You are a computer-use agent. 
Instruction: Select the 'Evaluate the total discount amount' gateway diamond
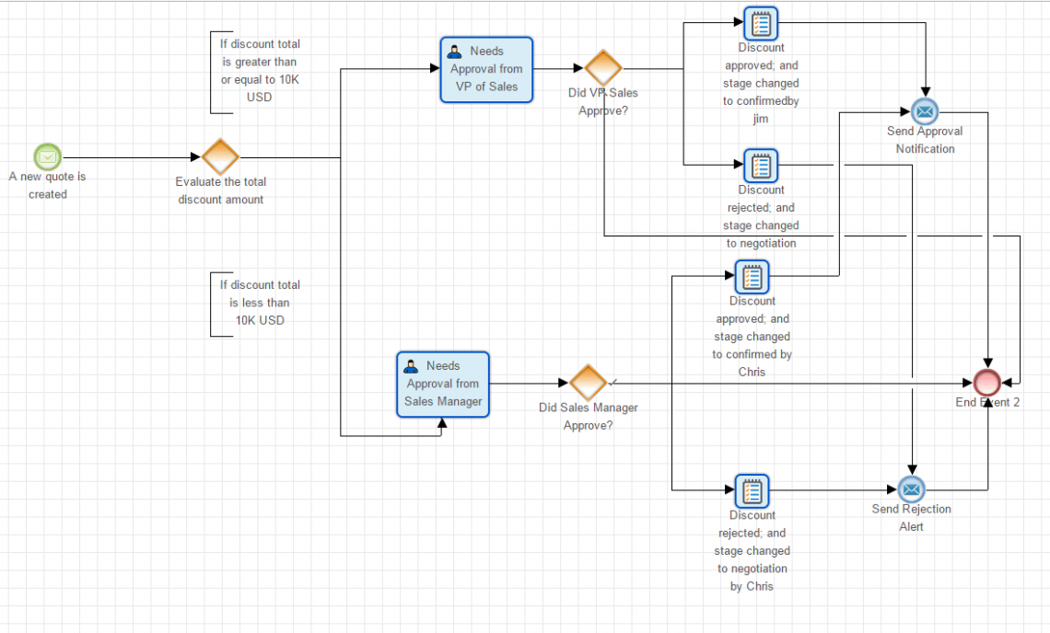click(x=220, y=158)
